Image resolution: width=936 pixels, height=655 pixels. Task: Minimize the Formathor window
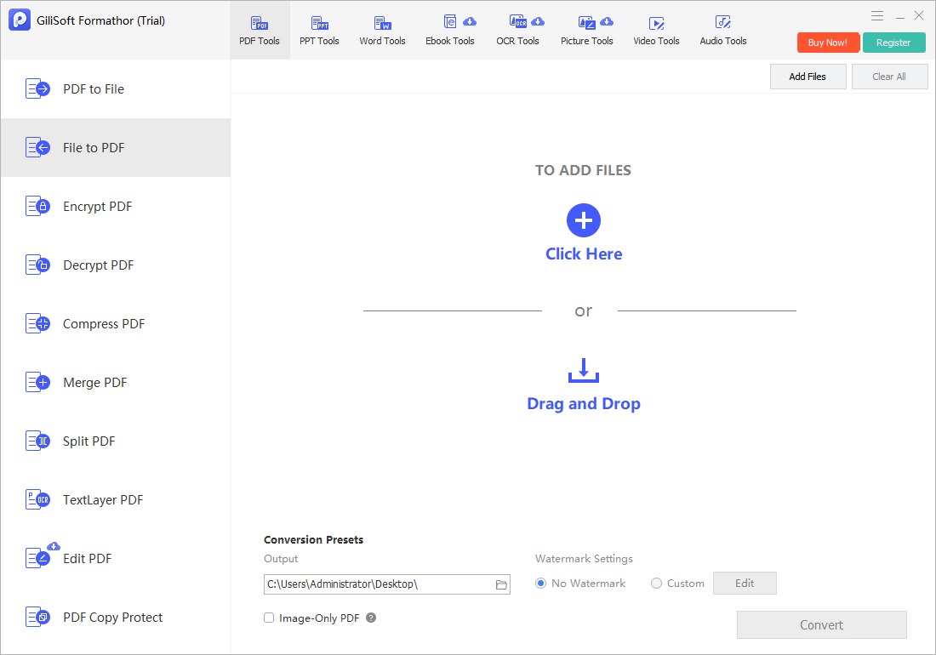click(x=899, y=17)
